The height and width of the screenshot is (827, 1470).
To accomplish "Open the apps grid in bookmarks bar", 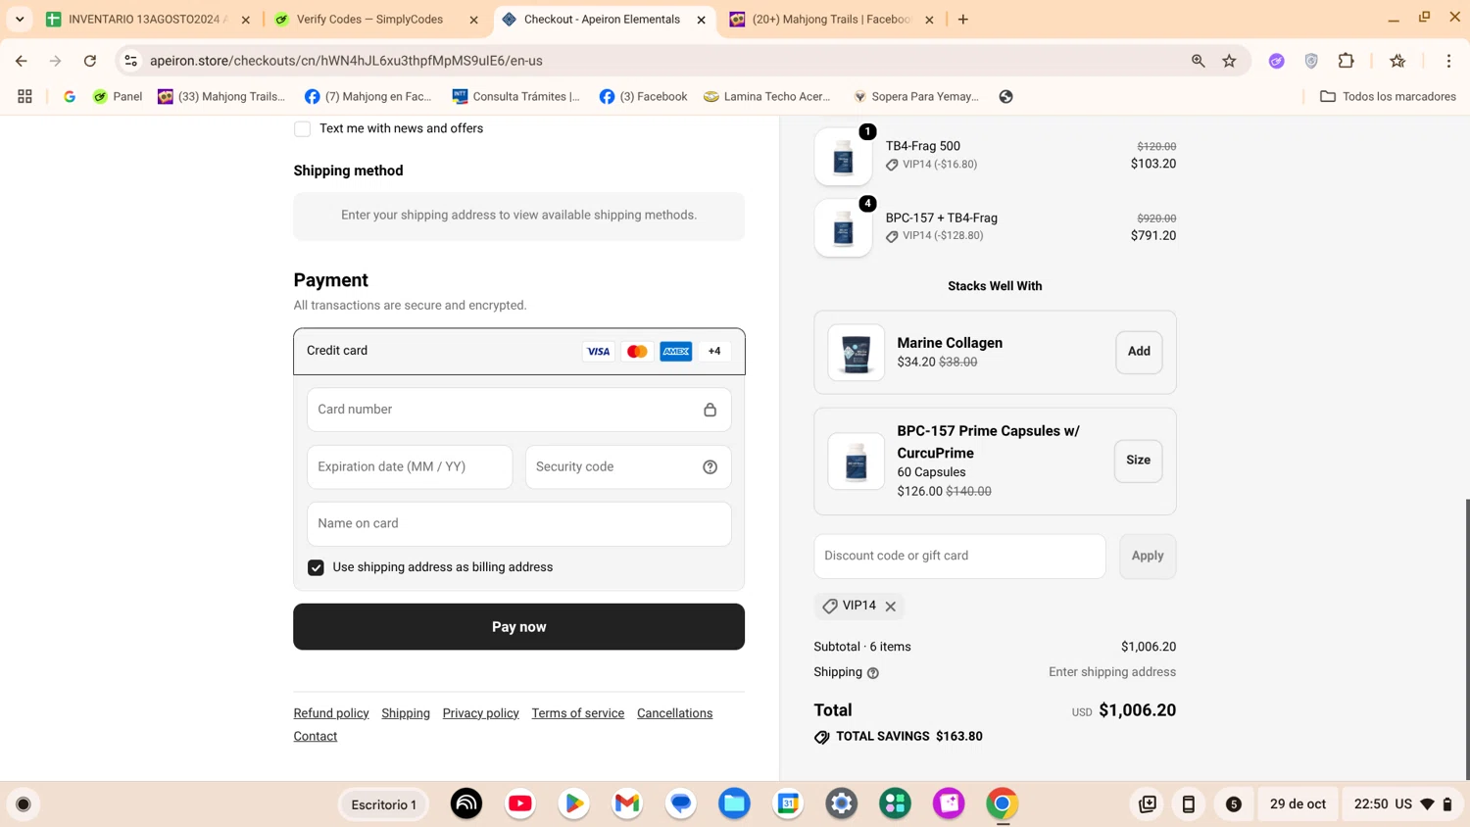I will click(x=24, y=96).
